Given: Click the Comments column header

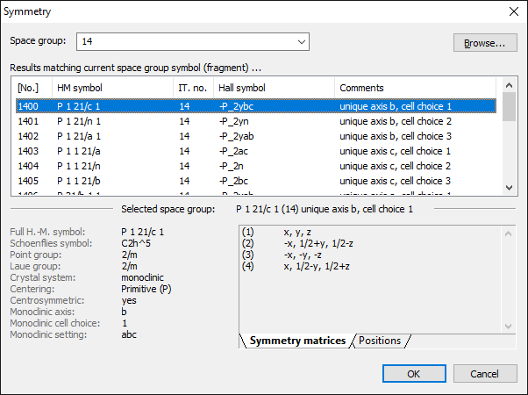Looking at the screenshot, I should [x=416, y=89].
